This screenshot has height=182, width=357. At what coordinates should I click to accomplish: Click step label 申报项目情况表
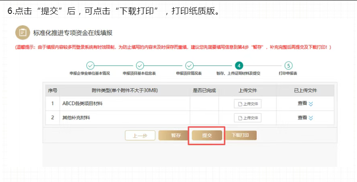(x=189, y=73)
